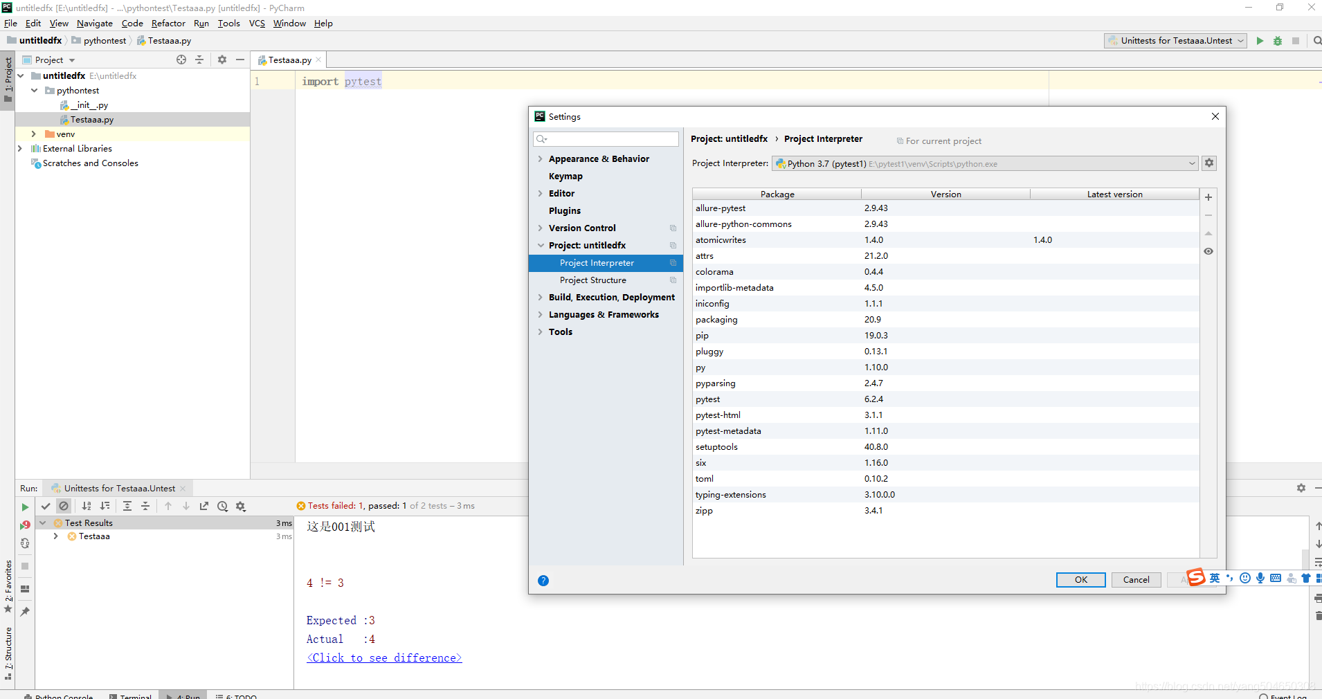Toggle Show Ignored tests button
The width and height of the screenshot is (1322, 699).
[x=64, y=506]
